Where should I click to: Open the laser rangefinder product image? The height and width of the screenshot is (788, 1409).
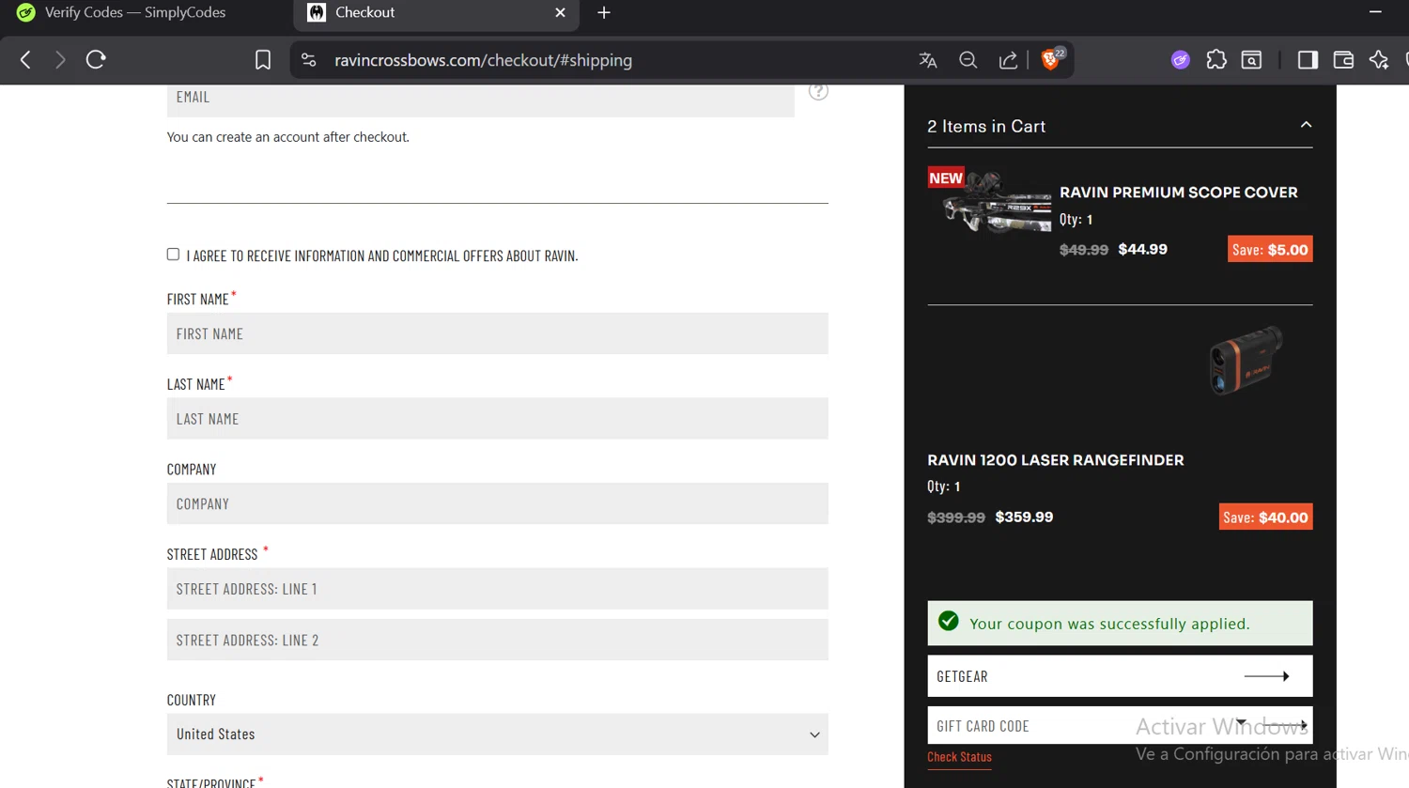coord(1246,362)
